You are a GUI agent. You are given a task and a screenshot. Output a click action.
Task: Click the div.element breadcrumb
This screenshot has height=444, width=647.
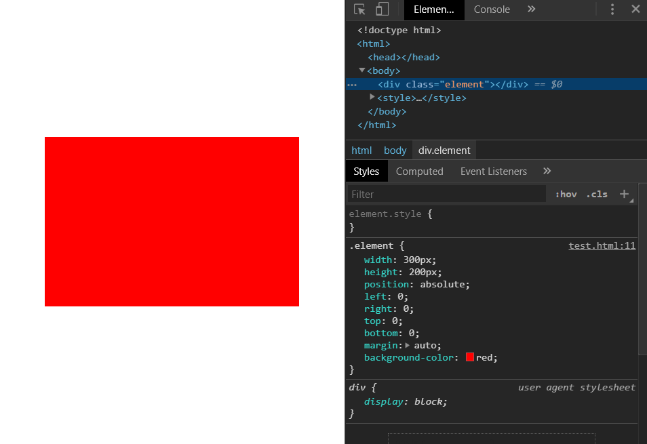click(x=444, y=150)
